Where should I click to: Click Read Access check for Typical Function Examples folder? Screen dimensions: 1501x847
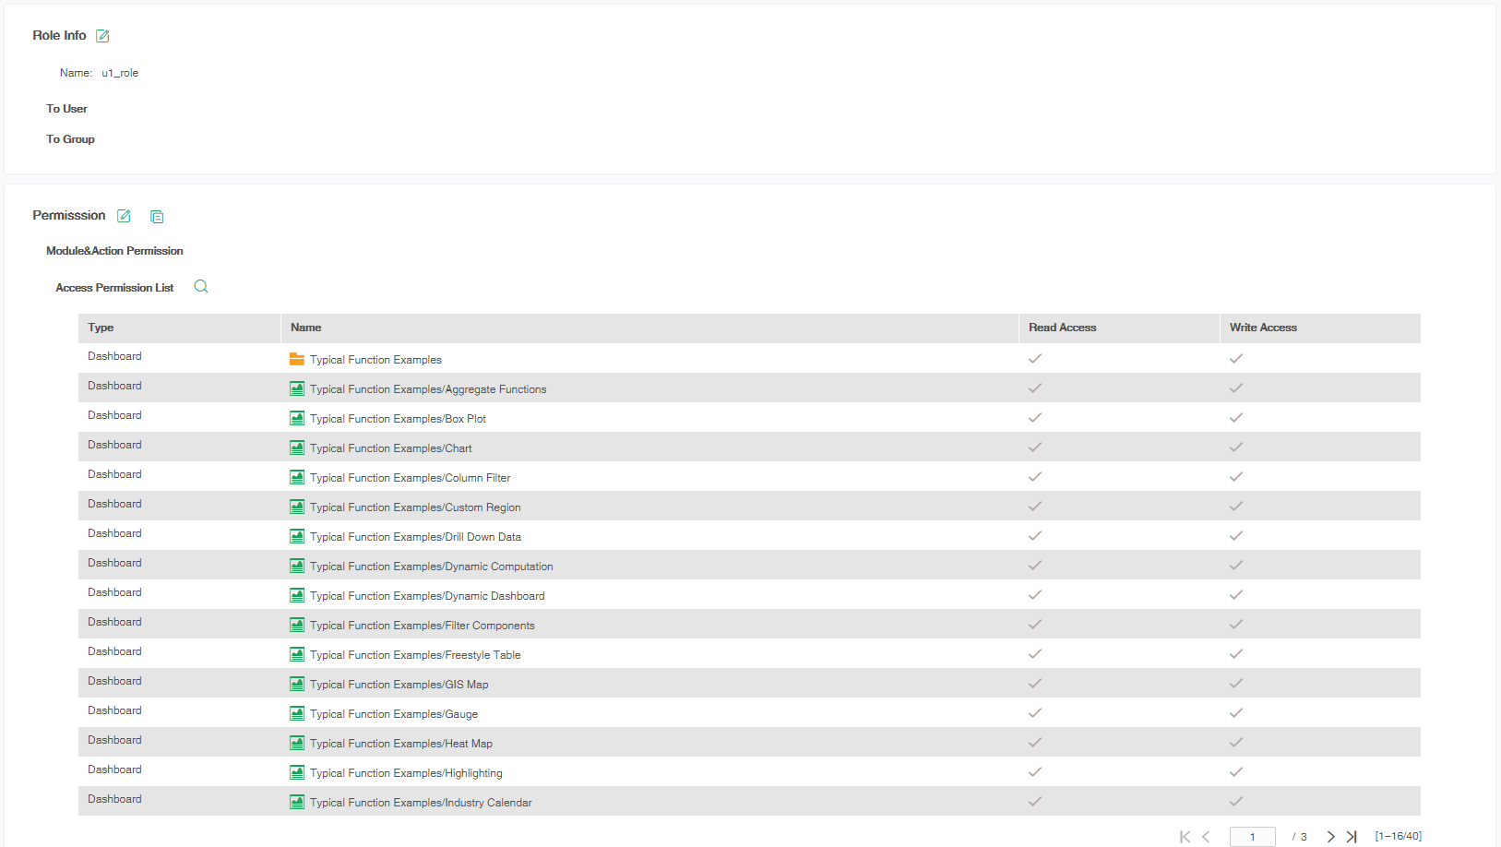(x=1035, y=358)
